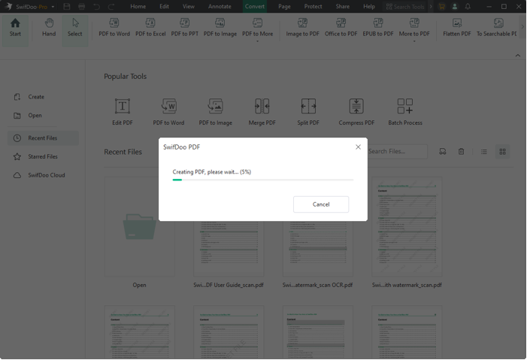Open Edit PDF from Popular Tools
This screenshot has height=360, width=527.
click(x=123, y=111)
